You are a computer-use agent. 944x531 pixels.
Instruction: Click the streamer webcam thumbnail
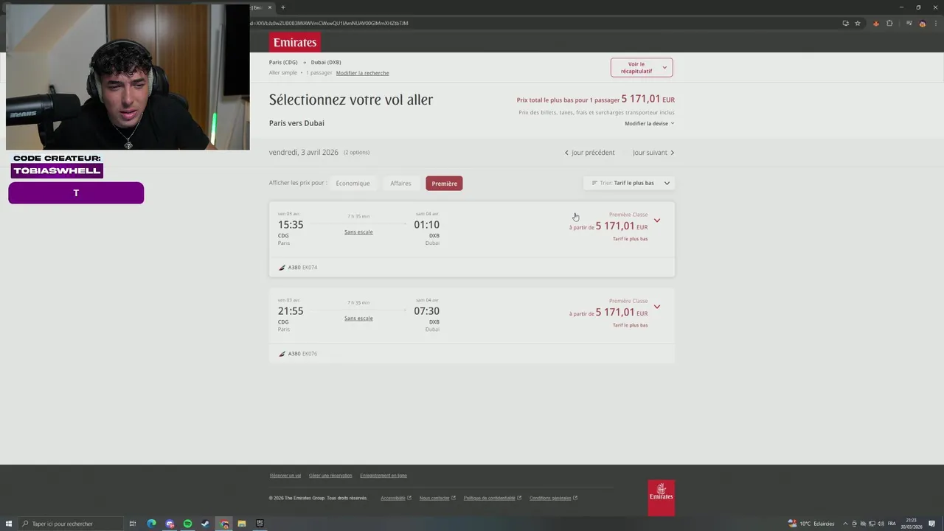pos(128,77)
